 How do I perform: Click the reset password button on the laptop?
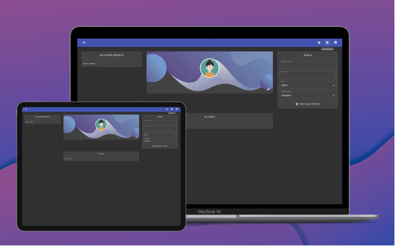307,104
